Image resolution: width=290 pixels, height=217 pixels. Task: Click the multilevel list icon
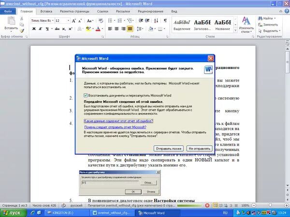[130, 21]
